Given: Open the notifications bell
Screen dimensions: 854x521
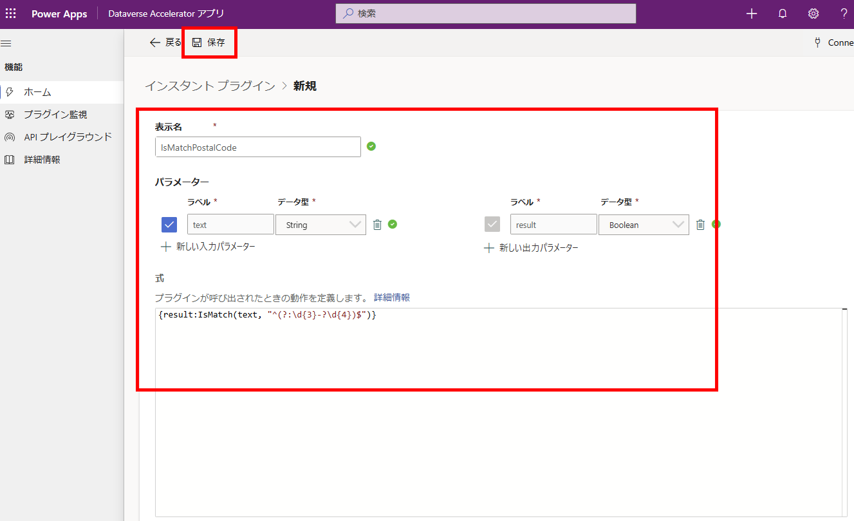Looking at the screenshot, I should [783, 14].
